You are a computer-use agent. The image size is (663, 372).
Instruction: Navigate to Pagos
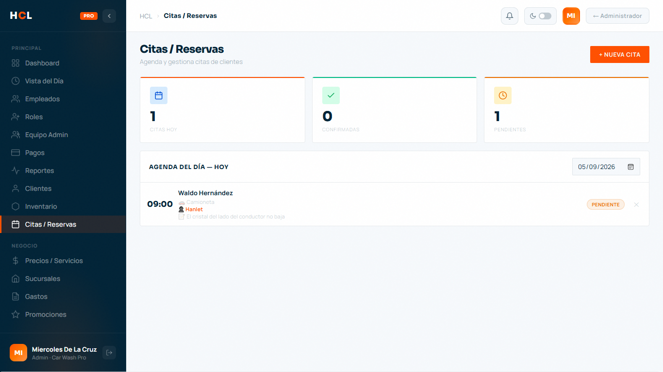(x=63, y=153)
